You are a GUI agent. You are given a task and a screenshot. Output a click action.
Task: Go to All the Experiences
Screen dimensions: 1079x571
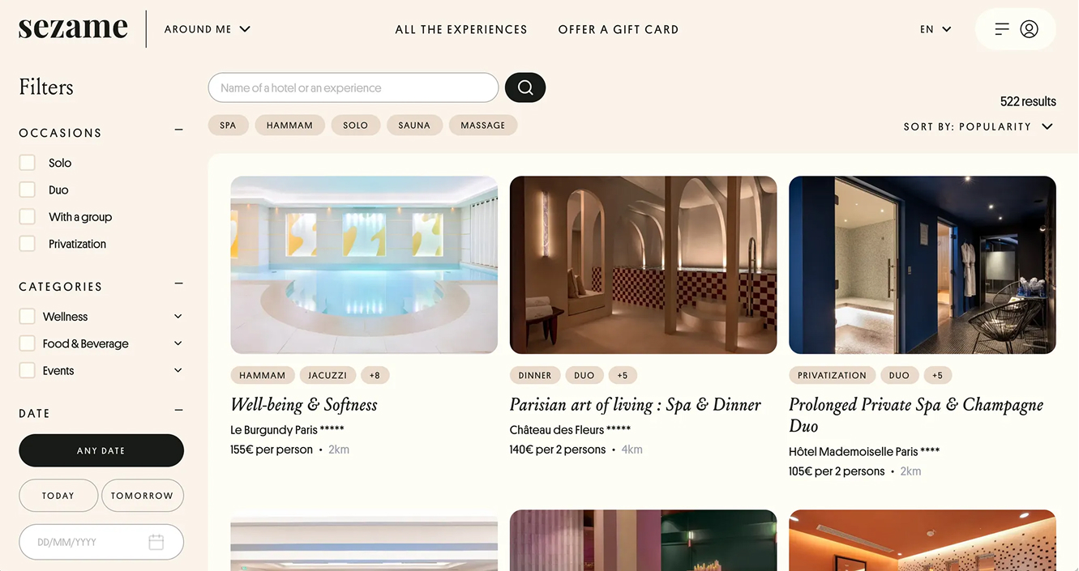(x=461, y=29)
